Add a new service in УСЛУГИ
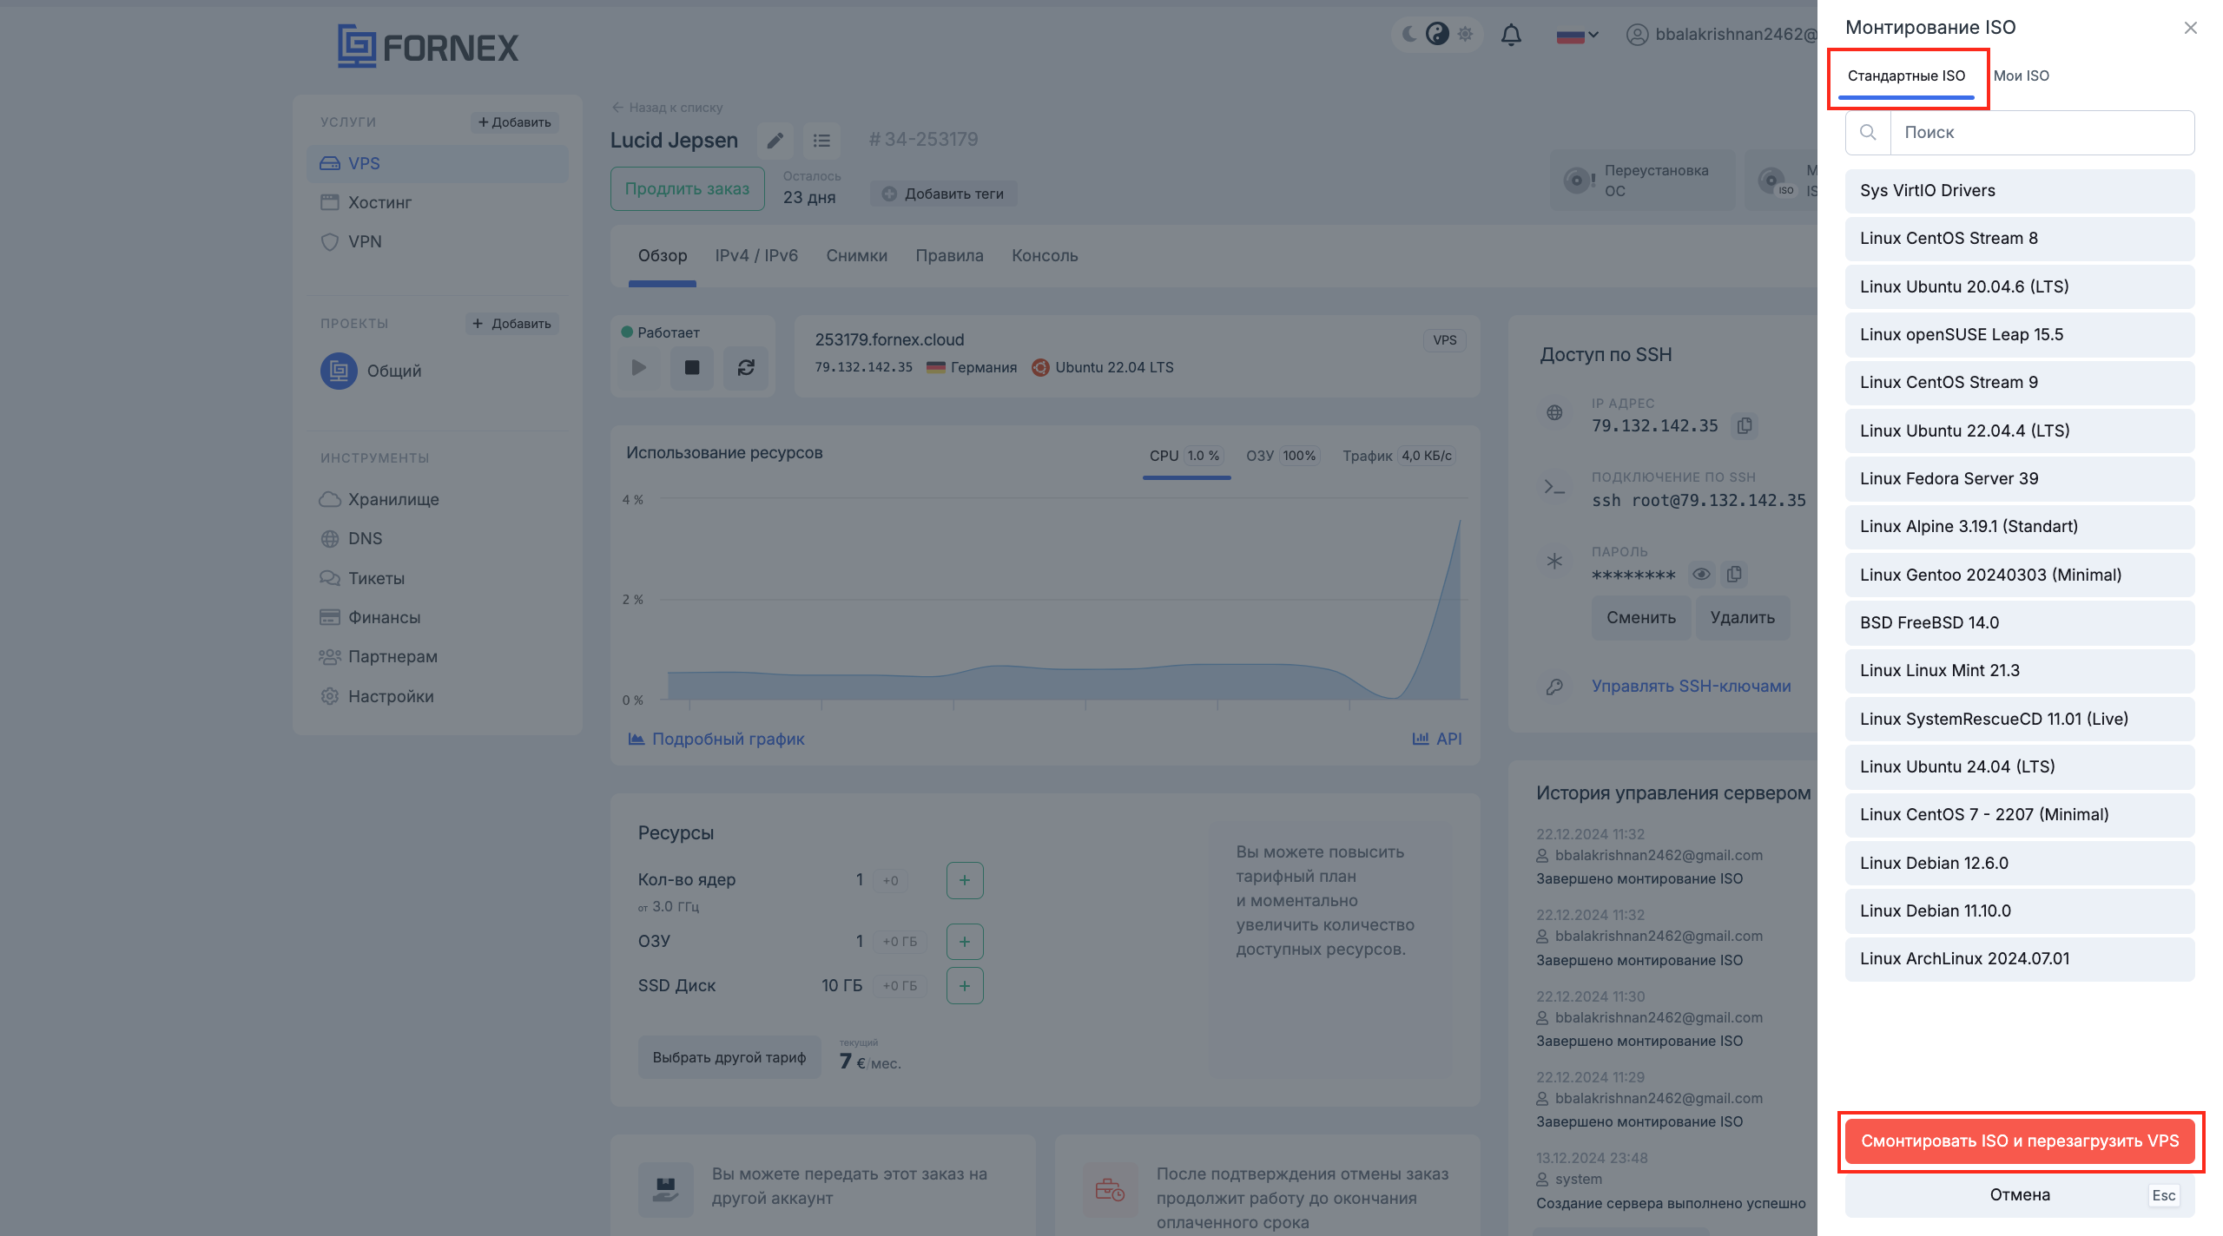This screenshot has width=2223, height=1236. tap(515, 122)
